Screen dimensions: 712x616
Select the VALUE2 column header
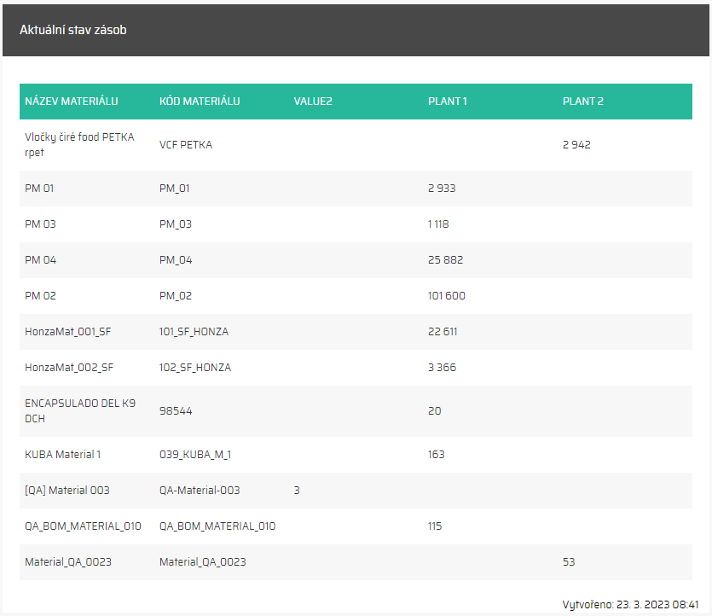(312, 102)
